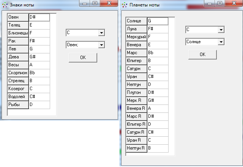Click the Планеты ноты window title icon
Viewport: 243px width, 167px height.
pyautogui.click(x=125, y=5)
